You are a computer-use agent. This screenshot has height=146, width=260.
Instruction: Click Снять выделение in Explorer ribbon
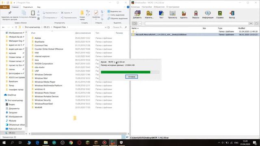coord(116,15)
